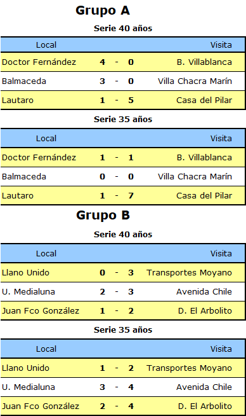Click Visita header in Grupo B 35 años table
246x416 pixels.
click(221, 349)
